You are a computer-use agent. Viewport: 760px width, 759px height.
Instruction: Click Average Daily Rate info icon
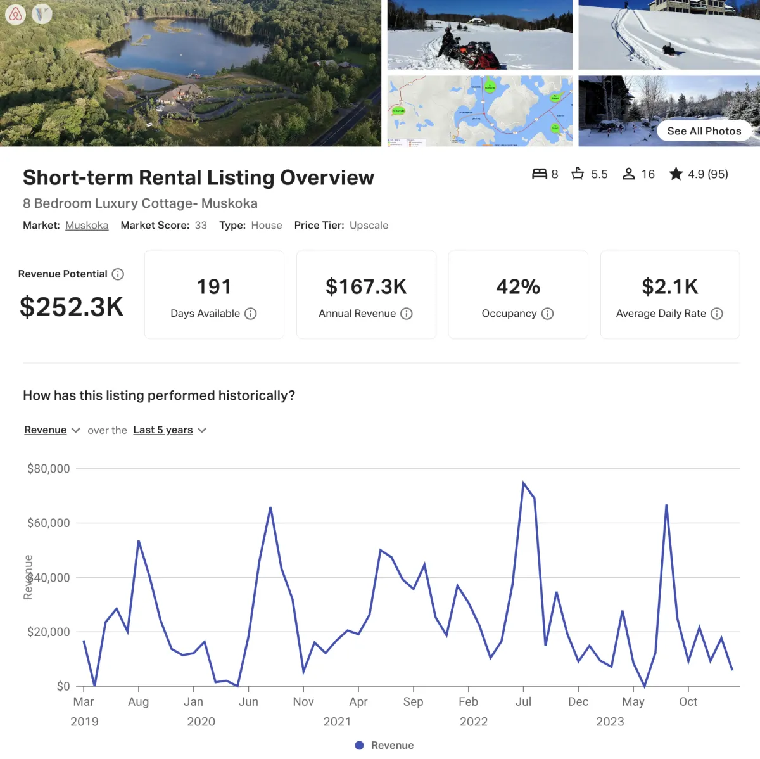coord(717,314)
